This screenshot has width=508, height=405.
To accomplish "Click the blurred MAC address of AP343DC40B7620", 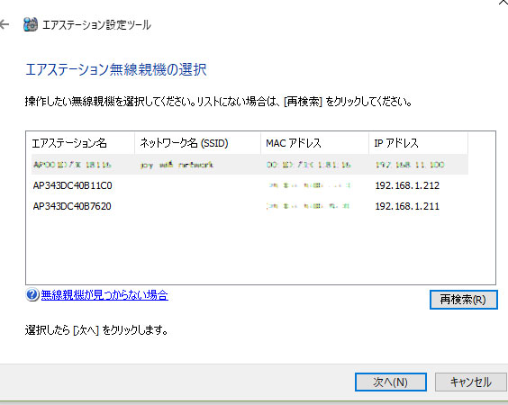I will pos(308,206).
